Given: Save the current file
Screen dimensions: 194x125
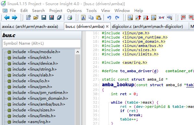Looking at the screenshot, I should pyautogui.click(x=44, y=17).
